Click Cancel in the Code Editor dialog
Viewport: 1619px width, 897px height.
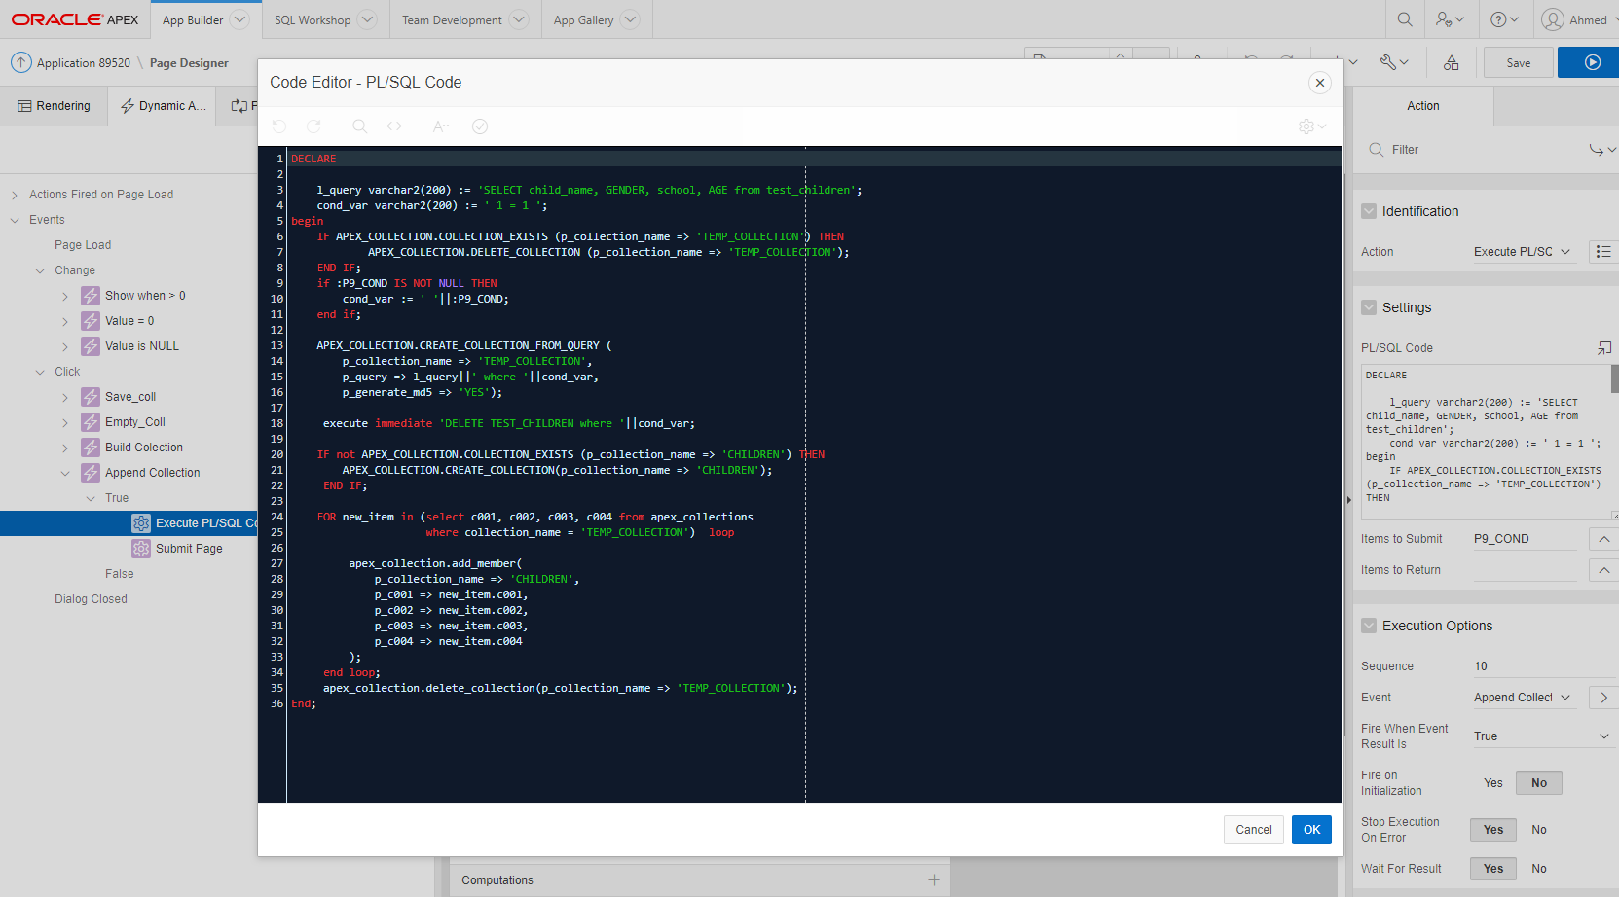coord(1253,830)
